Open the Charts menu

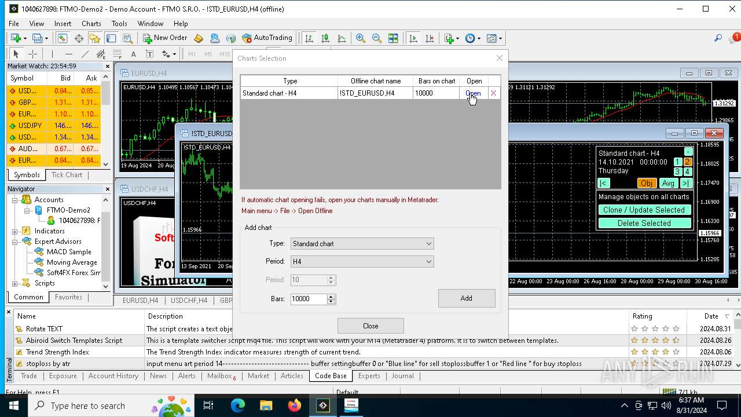point(91,24)
